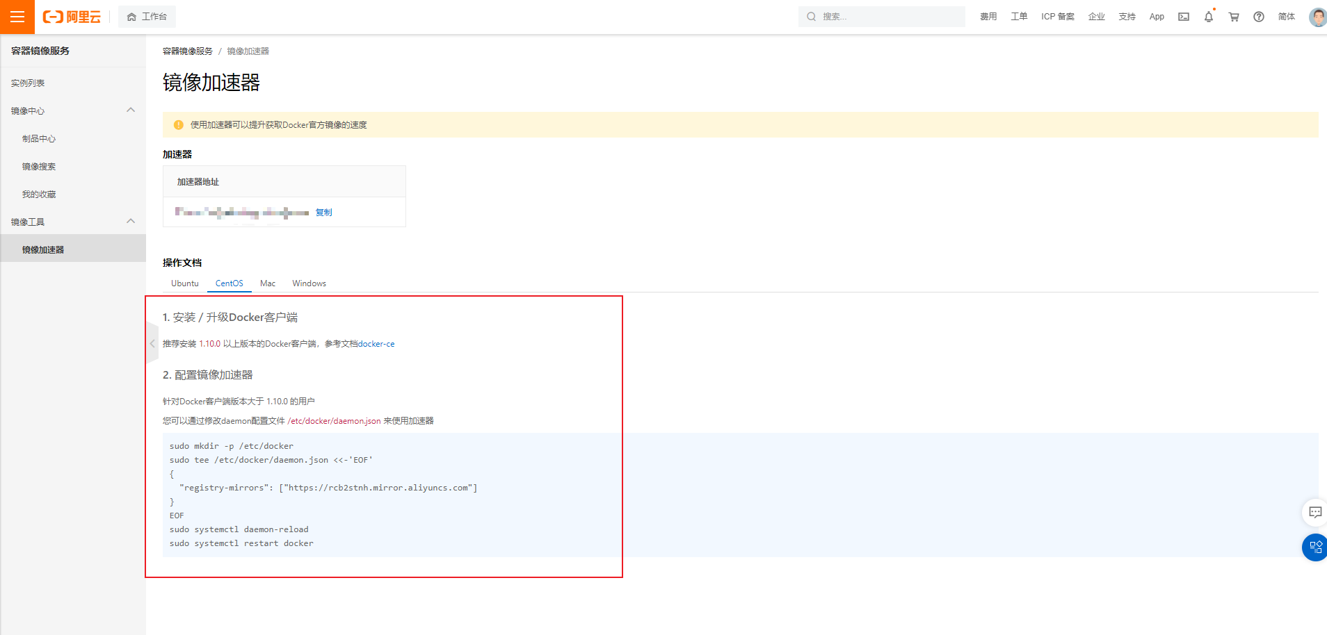1327x635 pixels.
Task: Collapse the 镜像中心 section
Action: (131, 110)
